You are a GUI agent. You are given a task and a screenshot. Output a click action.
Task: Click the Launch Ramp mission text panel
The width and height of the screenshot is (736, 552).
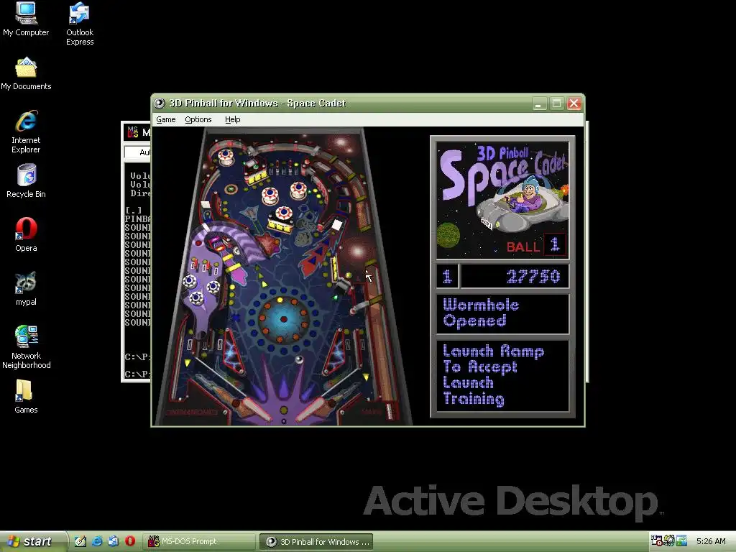(502, 375)
